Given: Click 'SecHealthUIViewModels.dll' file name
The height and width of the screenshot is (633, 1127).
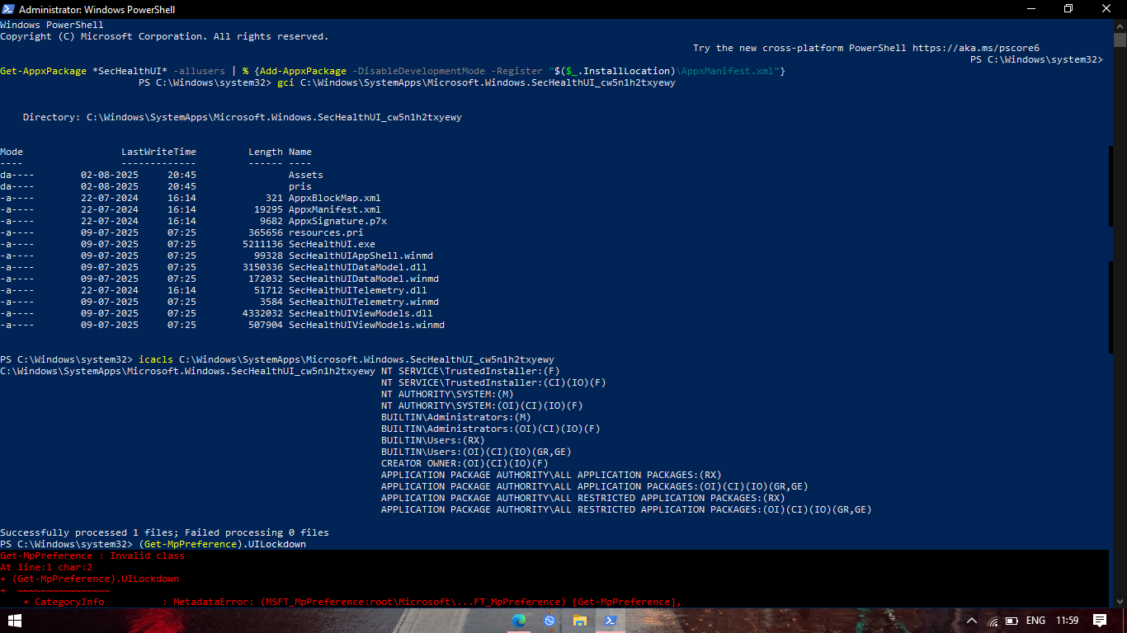Looking at the screenshot, I should pos(361,313).
